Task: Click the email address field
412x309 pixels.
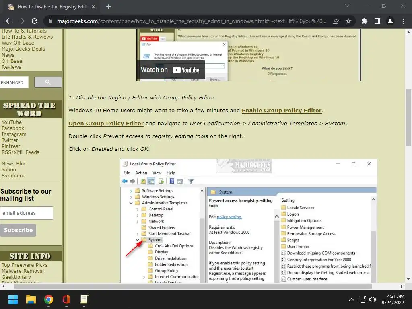Action: (x=27, y=213)
